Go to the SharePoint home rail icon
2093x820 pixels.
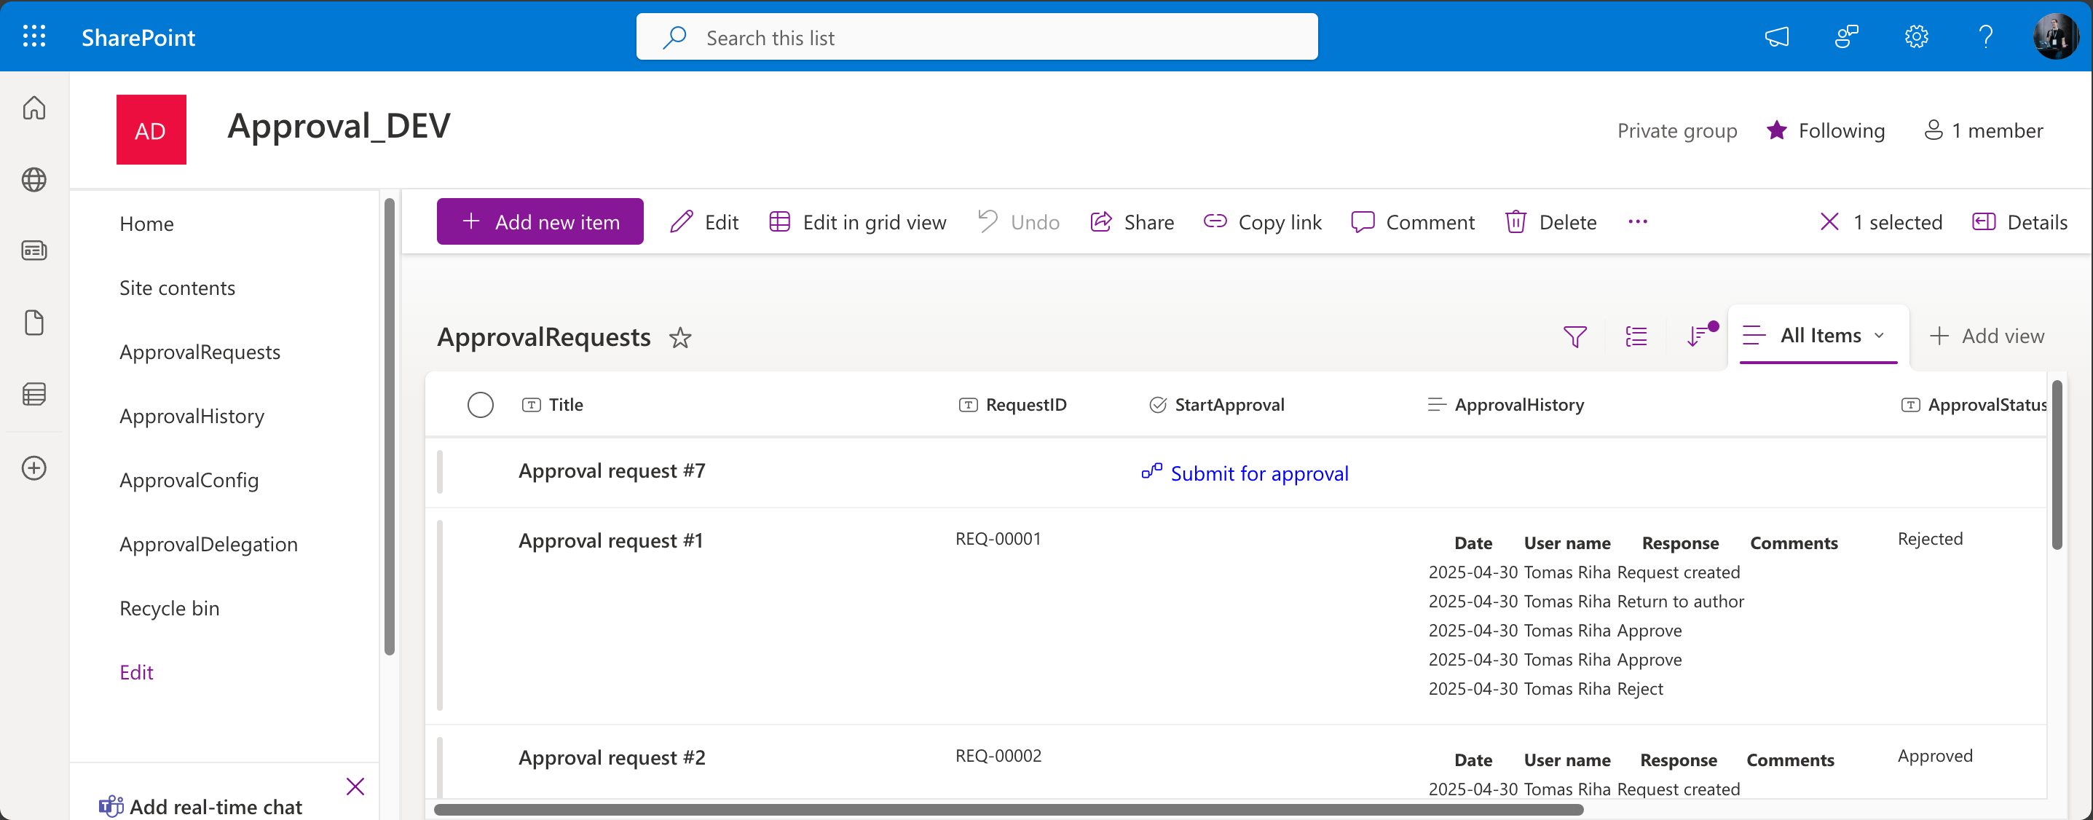pos(34,107)
